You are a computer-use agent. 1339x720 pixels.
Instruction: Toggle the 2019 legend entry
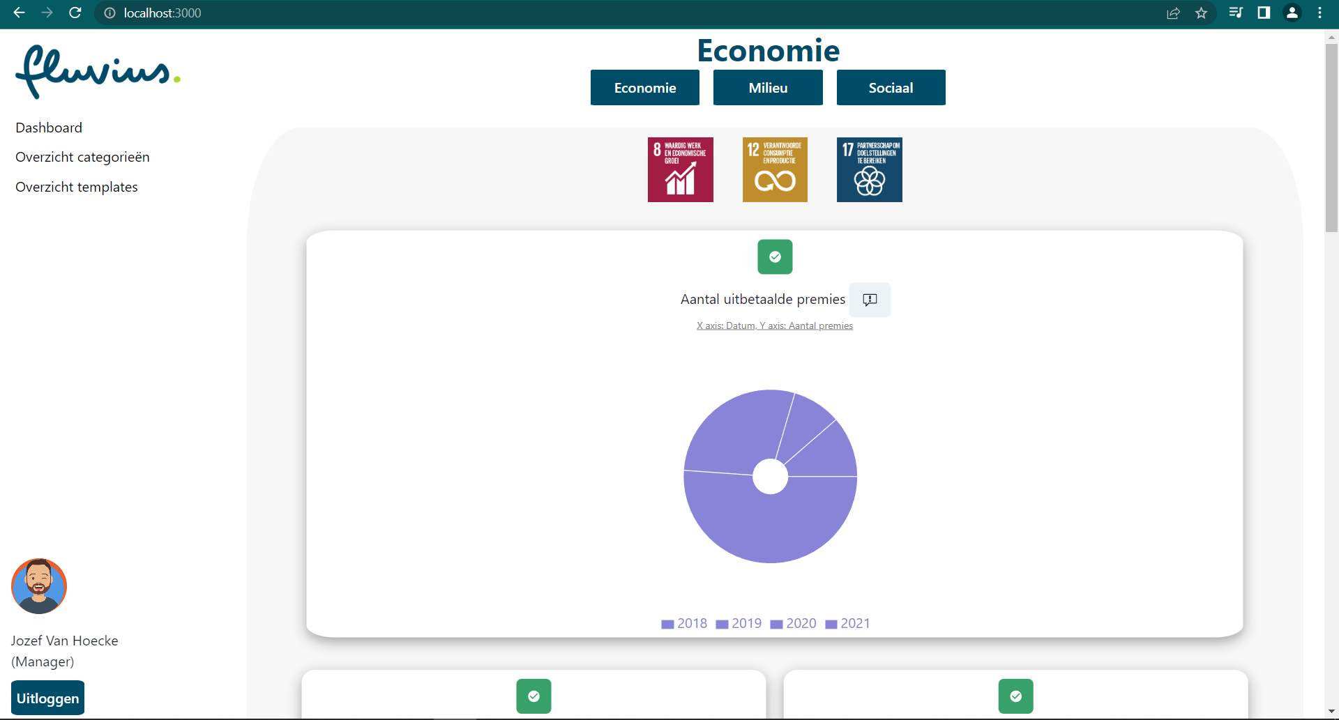tap(739, 624)
